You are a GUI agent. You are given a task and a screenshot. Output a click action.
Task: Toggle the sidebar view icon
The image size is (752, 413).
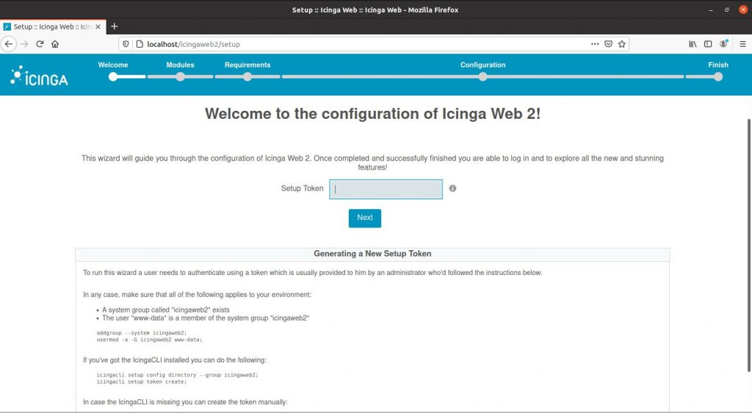[708, 44]
